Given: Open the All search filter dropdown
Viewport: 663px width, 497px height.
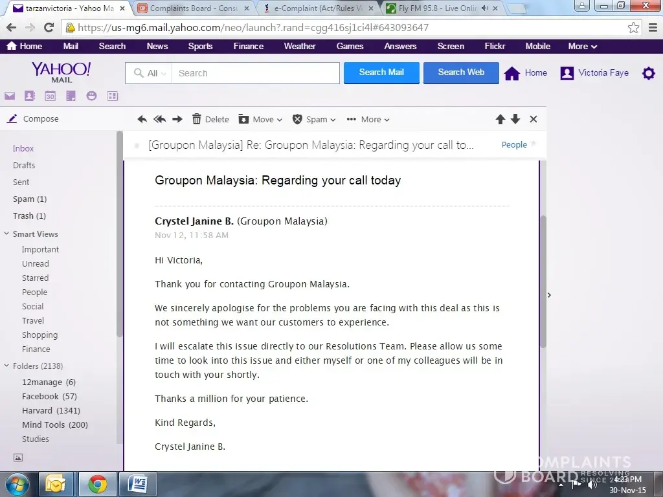Looking at the screenshot, I should tap(149, 73).
